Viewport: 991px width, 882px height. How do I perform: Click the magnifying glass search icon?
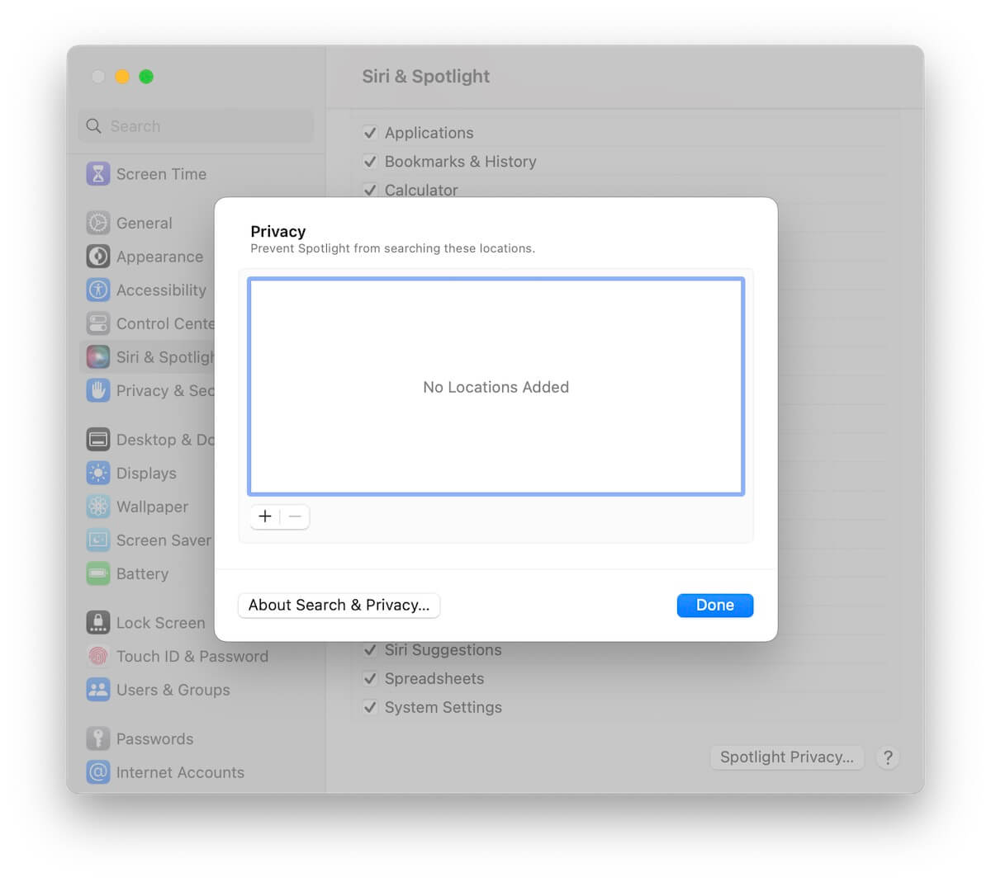[x=94, y=126]
